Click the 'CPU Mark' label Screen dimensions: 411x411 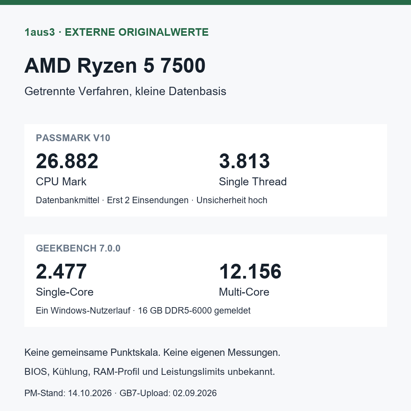click(x=61, y=182)
